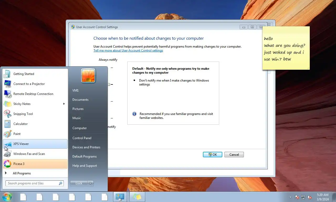
Task: Launch Connect to a Projector
Action: tap(35, 84)
